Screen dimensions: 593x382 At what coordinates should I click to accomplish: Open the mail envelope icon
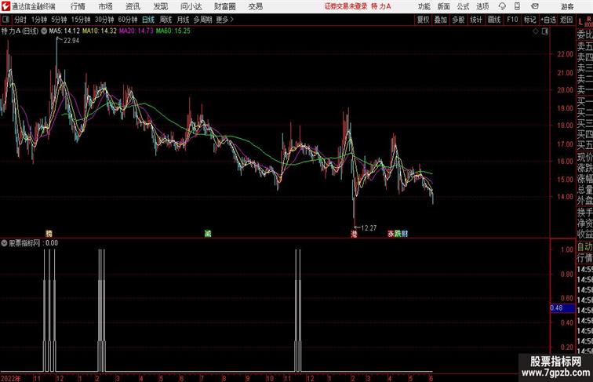(535, 6)
